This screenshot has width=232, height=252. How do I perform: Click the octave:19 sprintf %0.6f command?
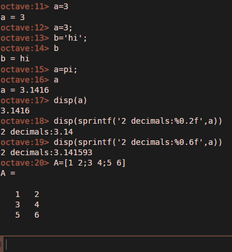[x=138, y=143]
